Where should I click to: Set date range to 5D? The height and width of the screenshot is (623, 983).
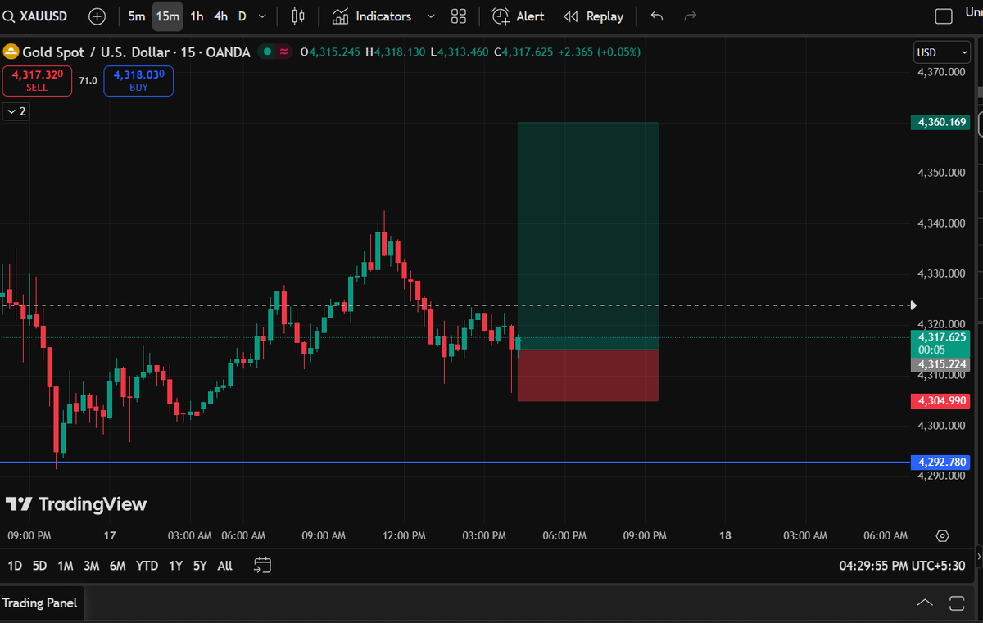[x=39, y=566]
